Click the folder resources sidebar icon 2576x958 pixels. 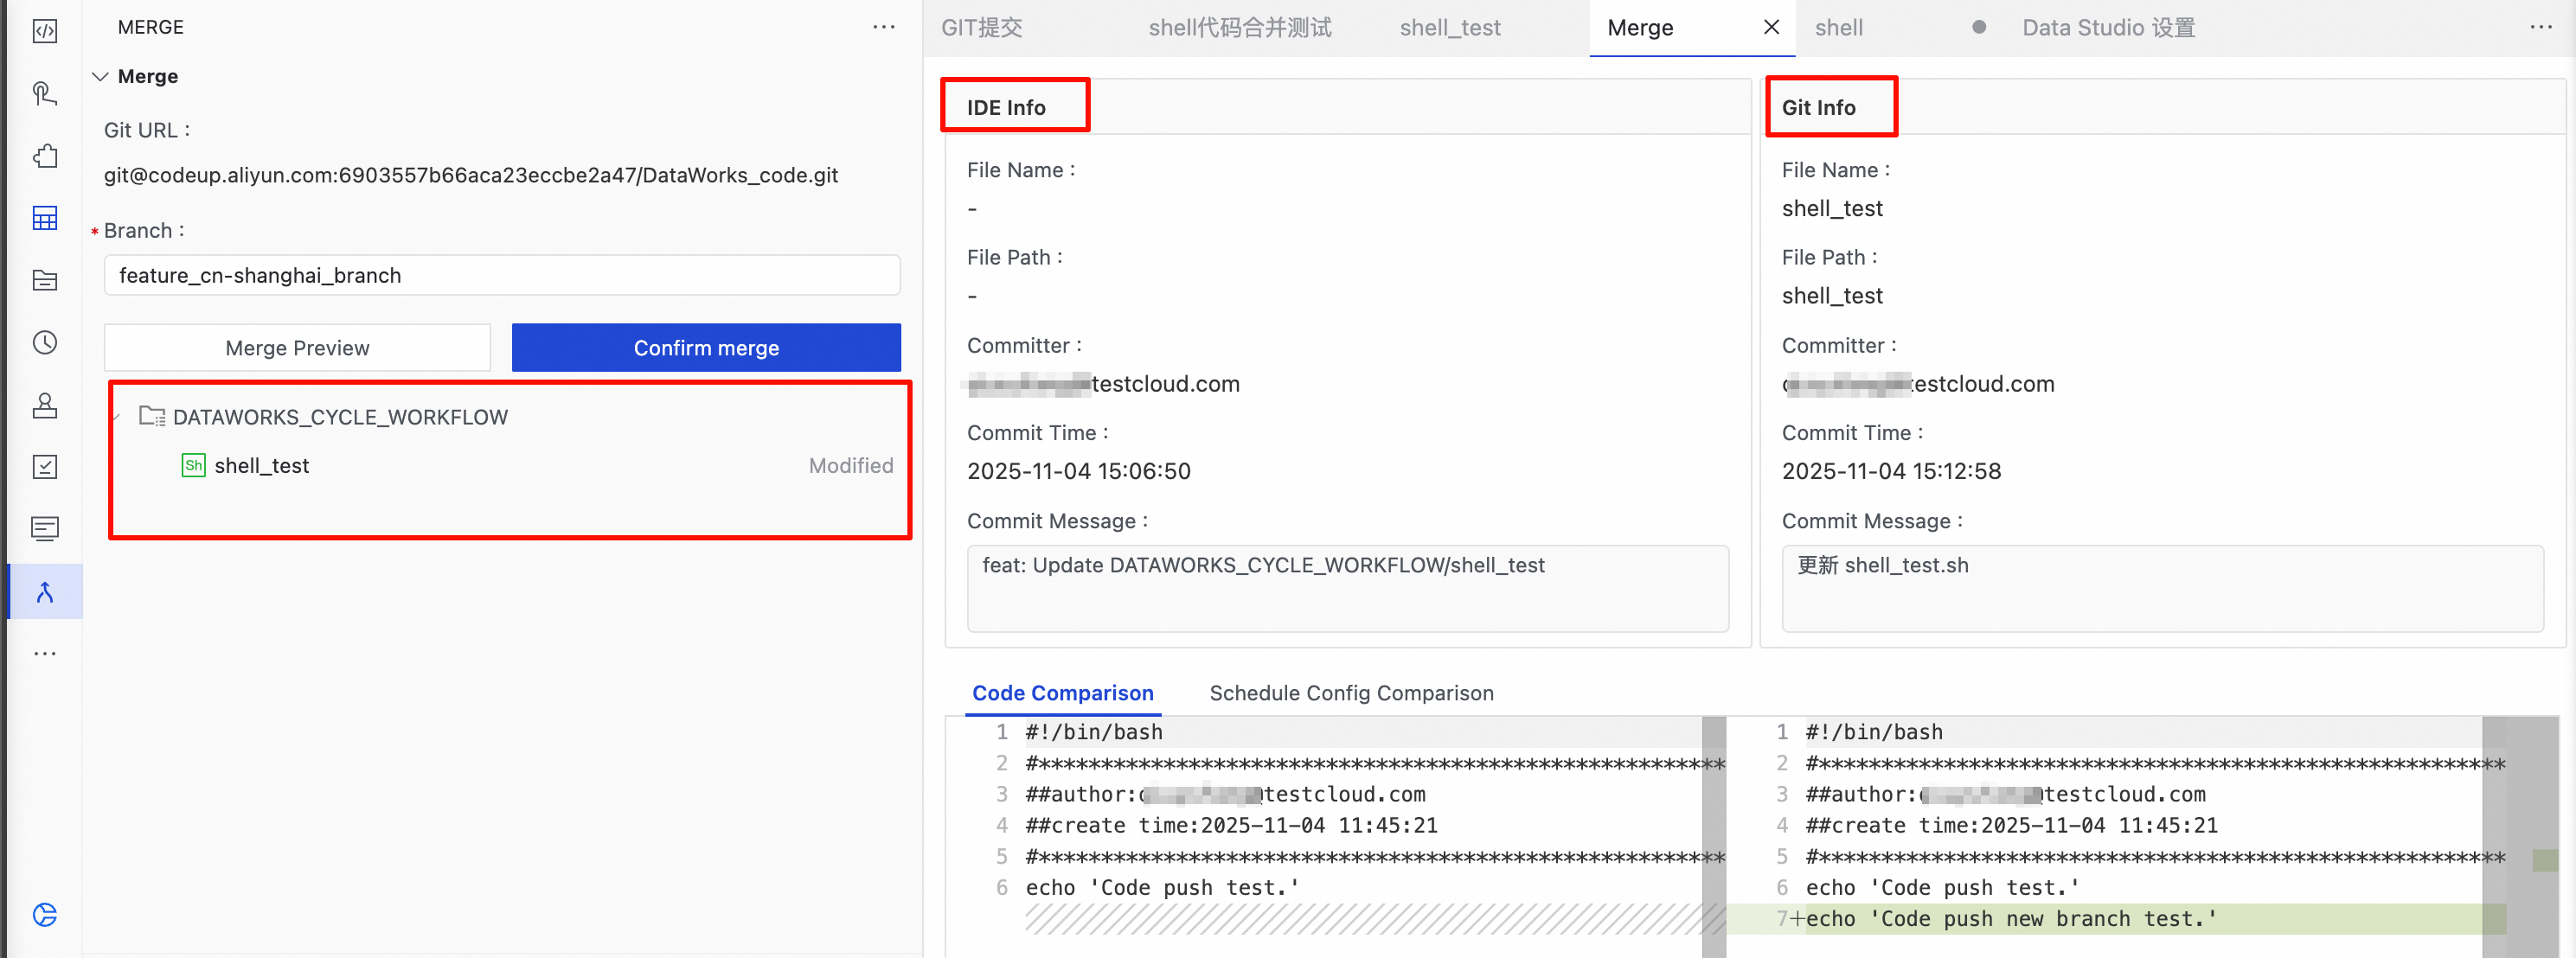point(45,280)
